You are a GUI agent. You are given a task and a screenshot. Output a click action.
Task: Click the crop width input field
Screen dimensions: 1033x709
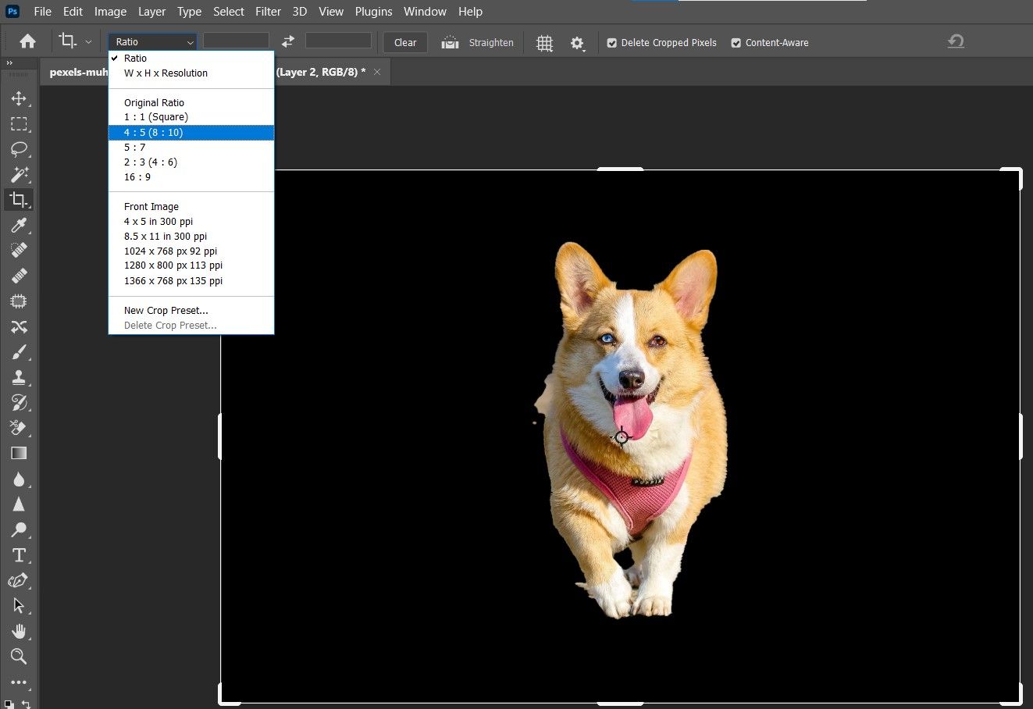[x=236, y=41]
